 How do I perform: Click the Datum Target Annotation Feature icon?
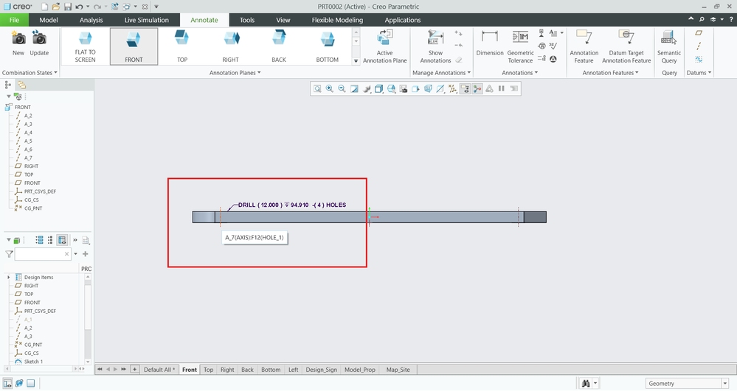point(626,43)
